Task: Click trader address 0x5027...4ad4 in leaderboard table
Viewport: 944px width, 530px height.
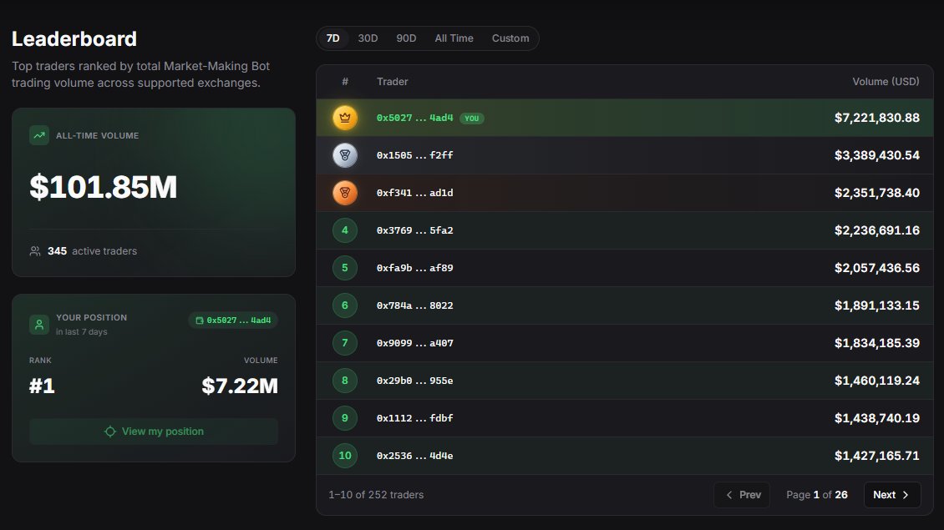Action: pos(415,118)
